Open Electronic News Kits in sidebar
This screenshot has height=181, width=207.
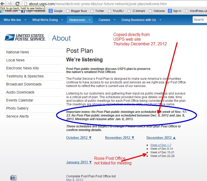[x=23, y=68]
